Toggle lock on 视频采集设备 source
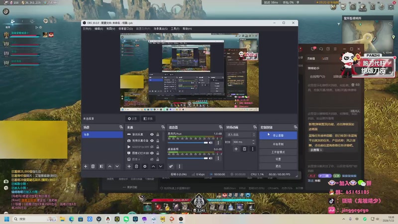Screen dimensions: 398x224 (158, 140)
